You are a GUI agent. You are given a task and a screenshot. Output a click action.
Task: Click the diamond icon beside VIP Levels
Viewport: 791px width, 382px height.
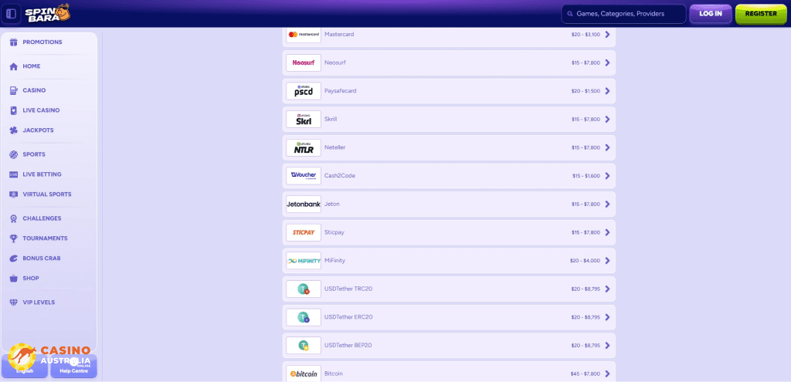(14, 303)
